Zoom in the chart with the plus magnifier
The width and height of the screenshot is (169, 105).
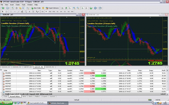click(74, 8)
